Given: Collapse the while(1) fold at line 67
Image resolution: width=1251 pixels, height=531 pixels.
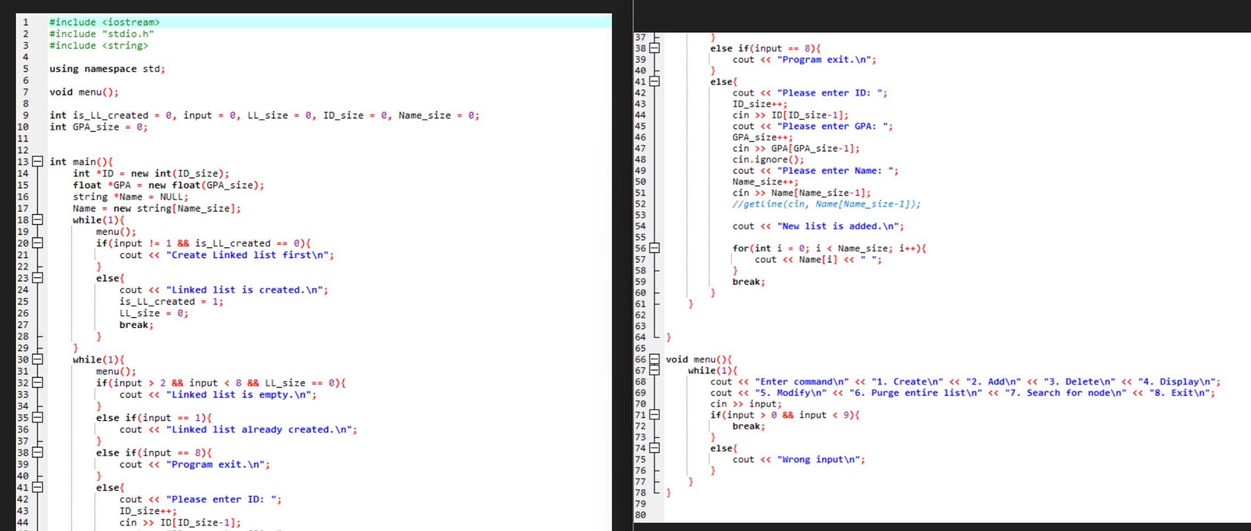Looking at the screenshot, I should [x=655, y=370].
